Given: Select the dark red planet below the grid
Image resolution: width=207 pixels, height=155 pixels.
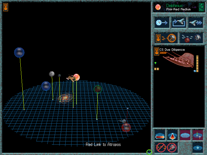Looking at the screenshot, I should [x=126, y=128].
